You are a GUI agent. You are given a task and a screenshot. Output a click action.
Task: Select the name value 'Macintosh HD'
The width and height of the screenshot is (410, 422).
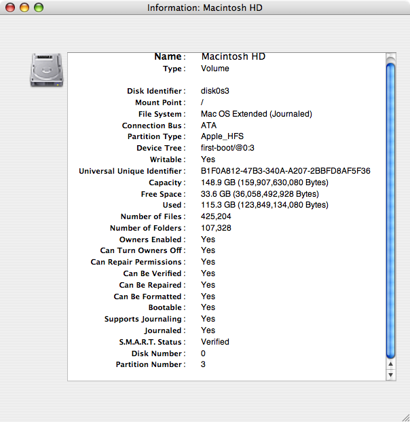tap(234, 56)
